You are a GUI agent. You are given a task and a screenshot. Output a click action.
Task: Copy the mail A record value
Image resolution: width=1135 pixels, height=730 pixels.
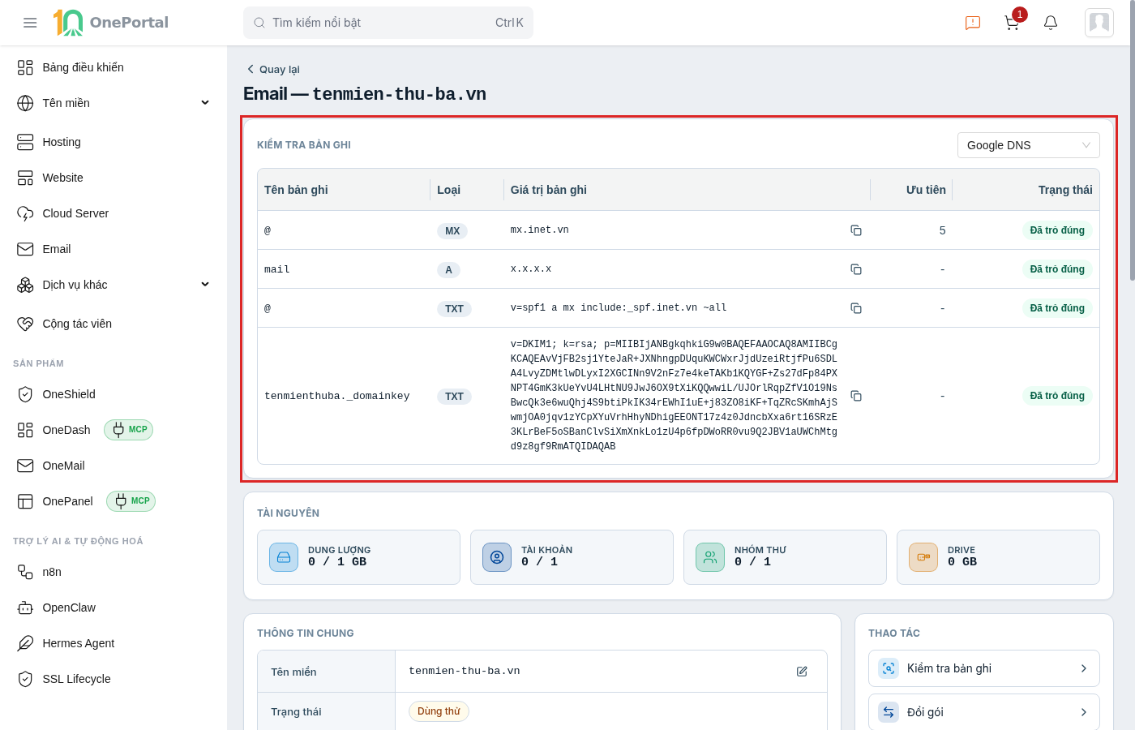pos(856,269)
